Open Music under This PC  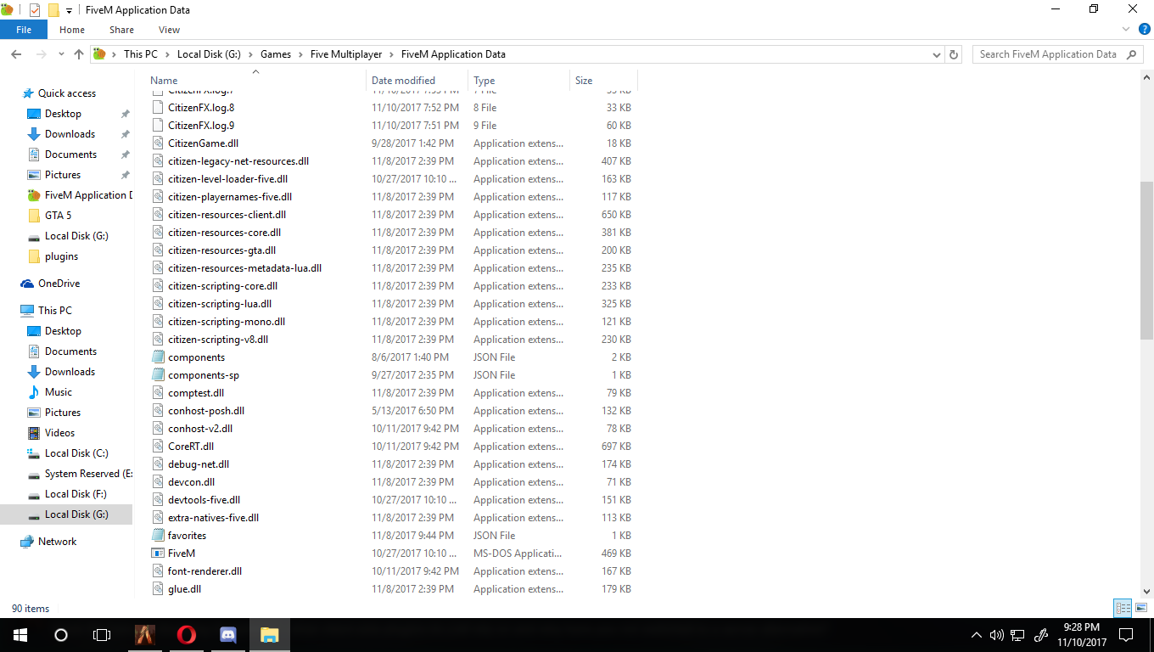[59, 392]
